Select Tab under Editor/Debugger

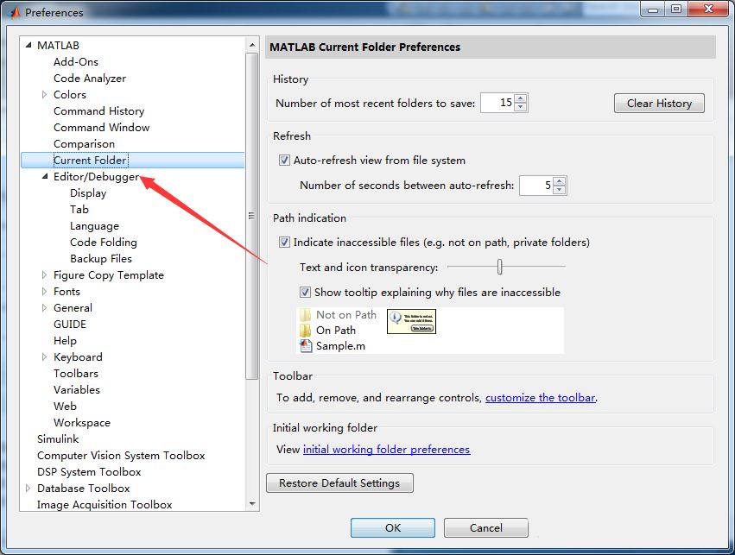coord(79,210)
